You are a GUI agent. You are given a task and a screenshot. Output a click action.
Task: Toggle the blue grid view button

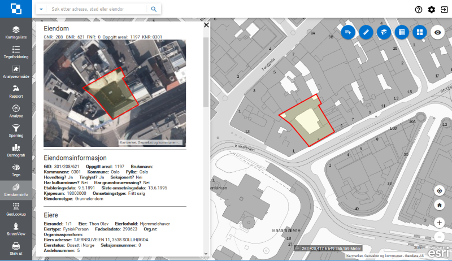pos(419,32)
